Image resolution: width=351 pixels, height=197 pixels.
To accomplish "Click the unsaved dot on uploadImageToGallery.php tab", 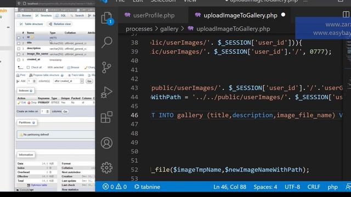I will click(283, 15).
